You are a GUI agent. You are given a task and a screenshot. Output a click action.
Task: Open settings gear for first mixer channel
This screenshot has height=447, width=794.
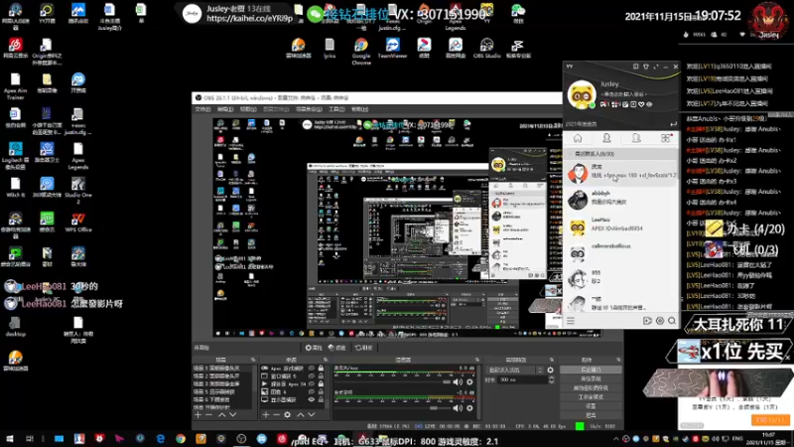click(469, 381)
